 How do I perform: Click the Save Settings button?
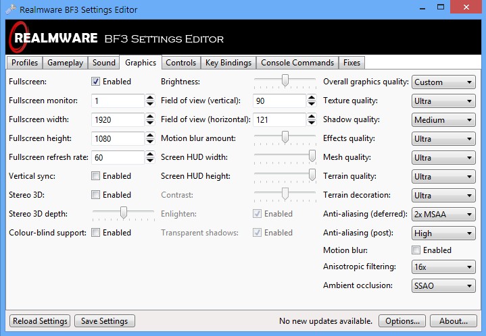coord(105,321)
